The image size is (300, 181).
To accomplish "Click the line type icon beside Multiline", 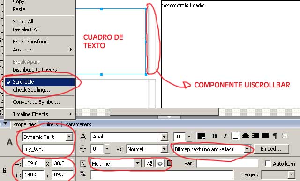I will (83, 164).
